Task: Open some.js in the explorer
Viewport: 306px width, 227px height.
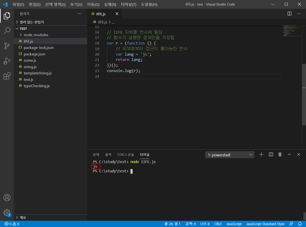Action: 51,60
